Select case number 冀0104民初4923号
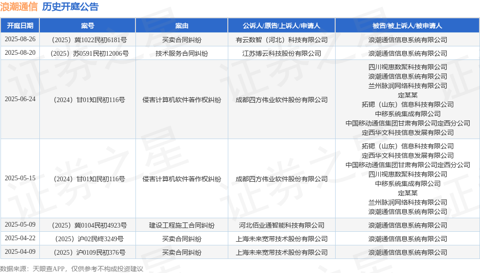The image size is (480, 273). click(88, 225)
